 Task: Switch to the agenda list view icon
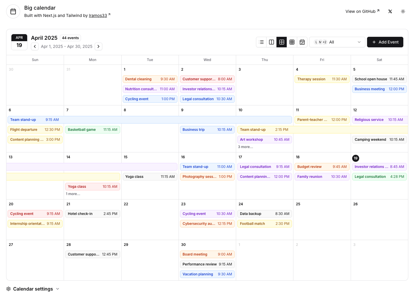coord(261,42)
